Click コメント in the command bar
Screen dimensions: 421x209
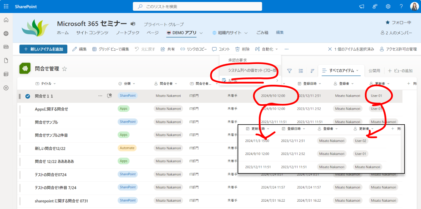pyautogui.click(x=221, y=49)
